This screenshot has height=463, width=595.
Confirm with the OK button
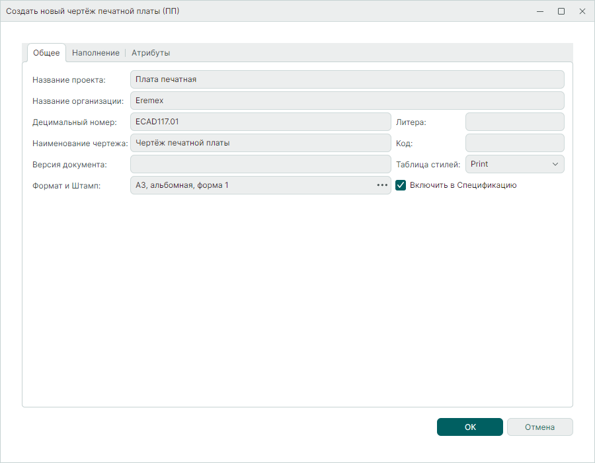coord(470,427)
